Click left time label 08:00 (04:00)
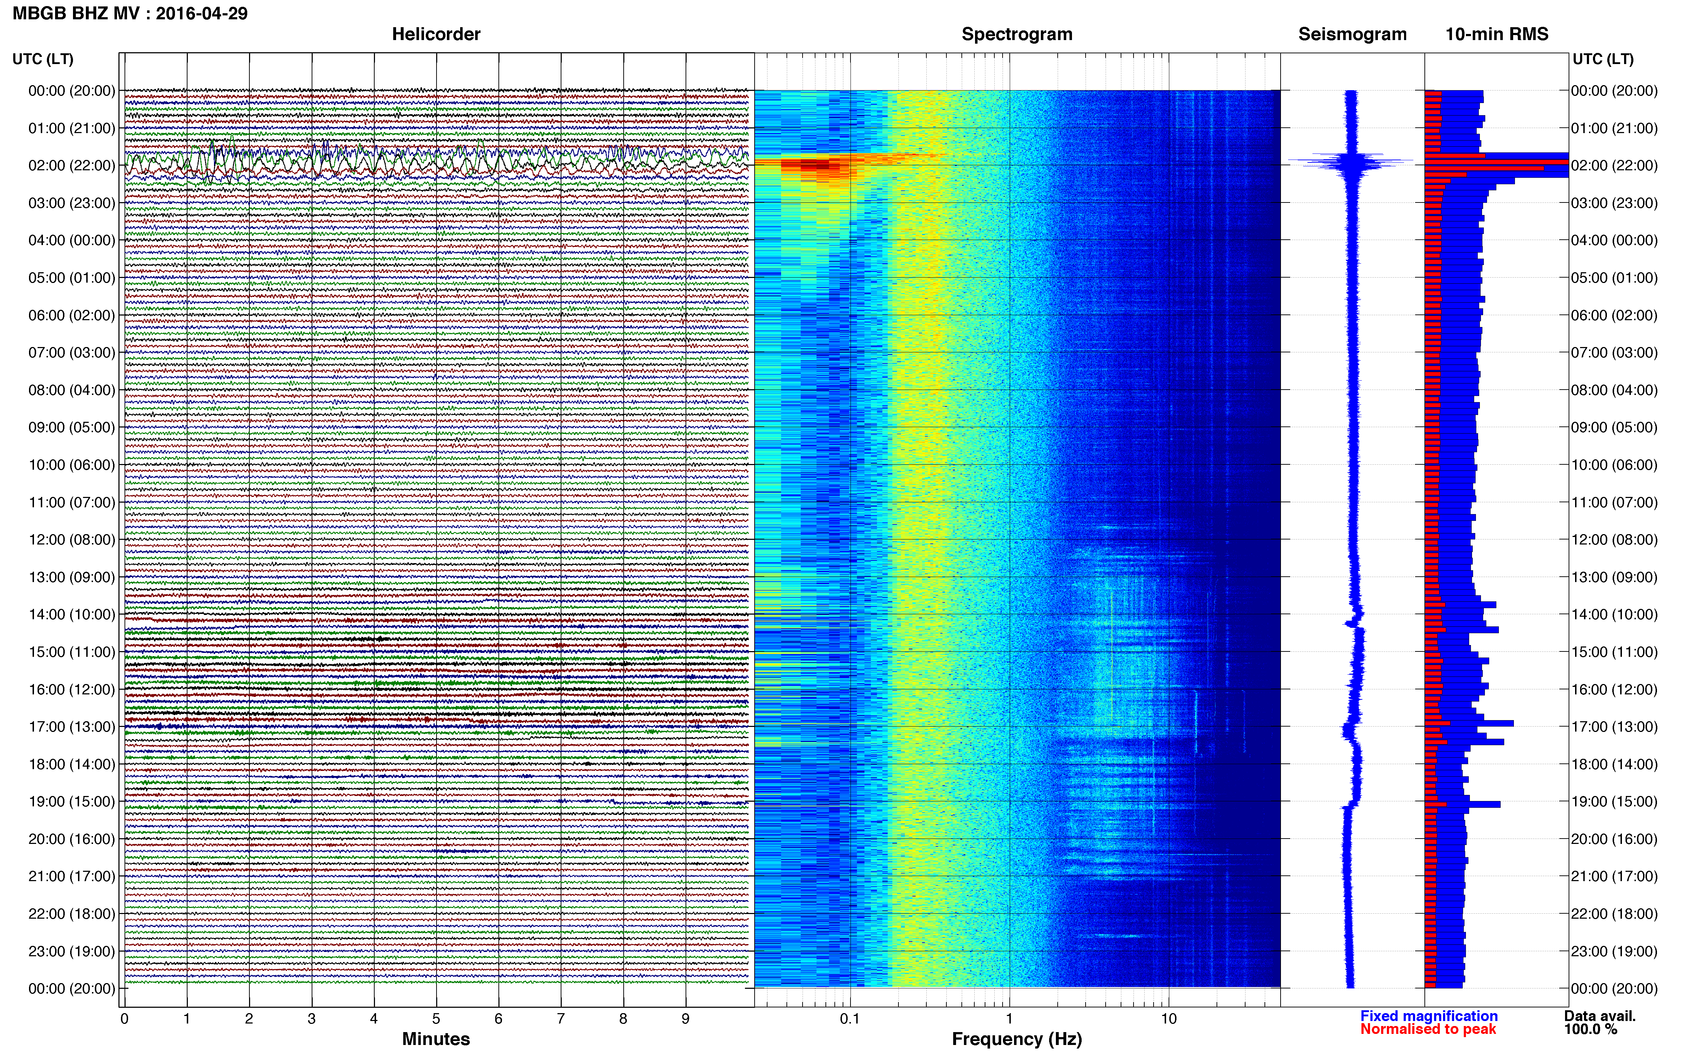The image size is (1696, 1060). coord(72,390)
